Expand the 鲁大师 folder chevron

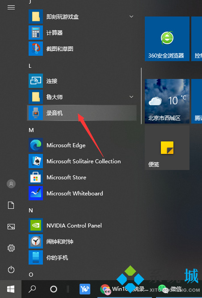click(x=131, y=97)
